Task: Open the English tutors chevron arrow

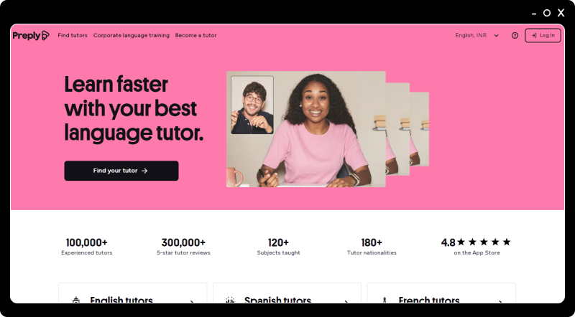Action: point(192,301)
